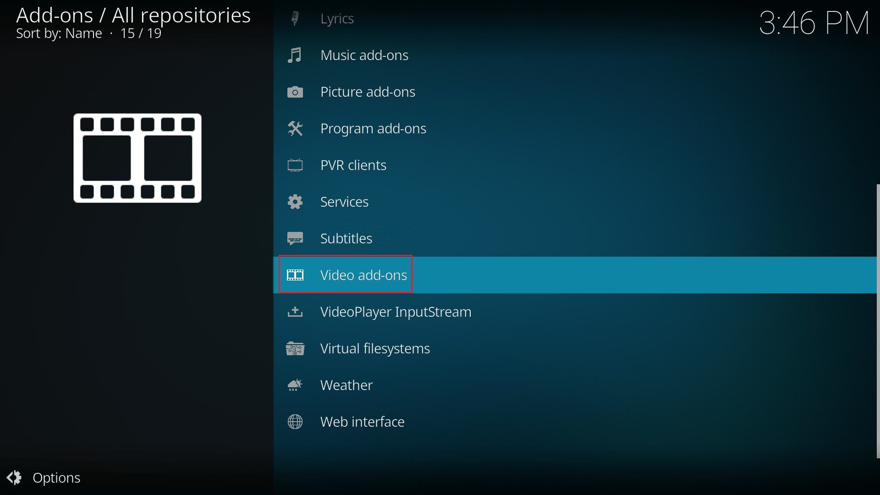The height and width of the screenshot is (495, 880).
Task: Scroll down the add-ons list
Action: tap(876, 423)
